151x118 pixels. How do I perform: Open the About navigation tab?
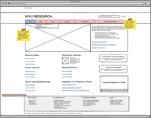(x=41, y=22)
